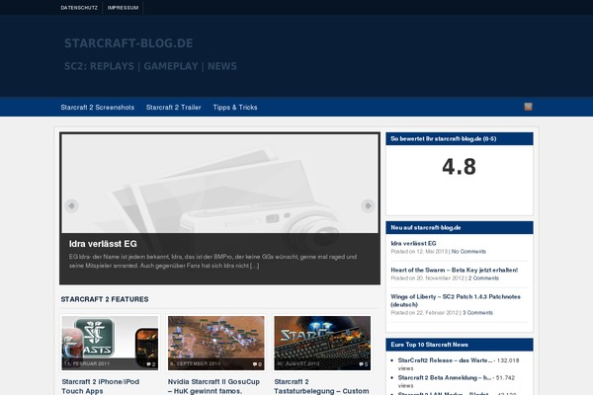Viewport: 593px width, 395px height.
Task: Click the featured excerpt text about Idra
Action: 212,261
